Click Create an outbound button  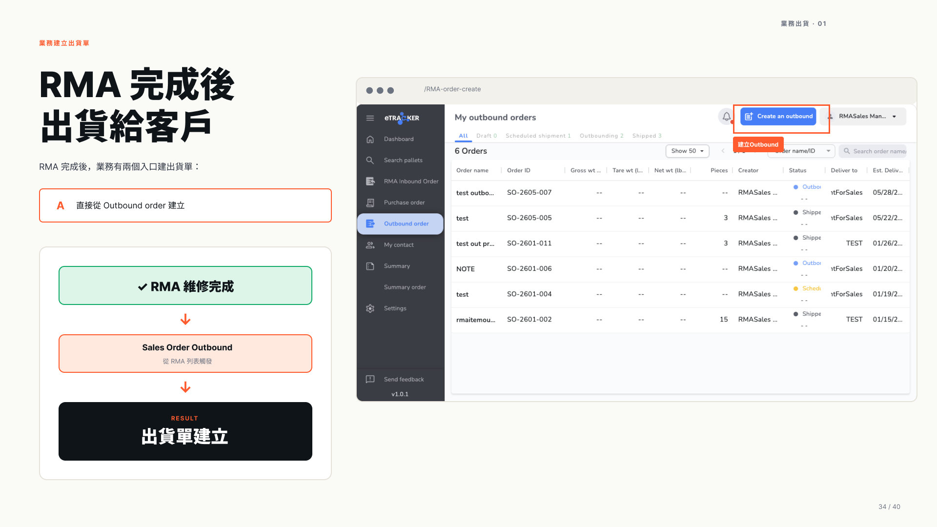[x=778, y=117]
